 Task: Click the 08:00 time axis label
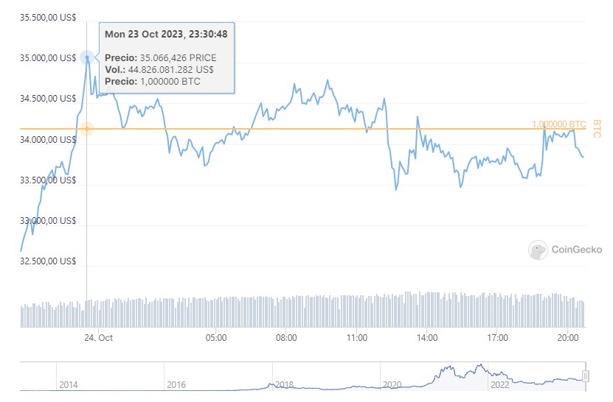[286, 338]
